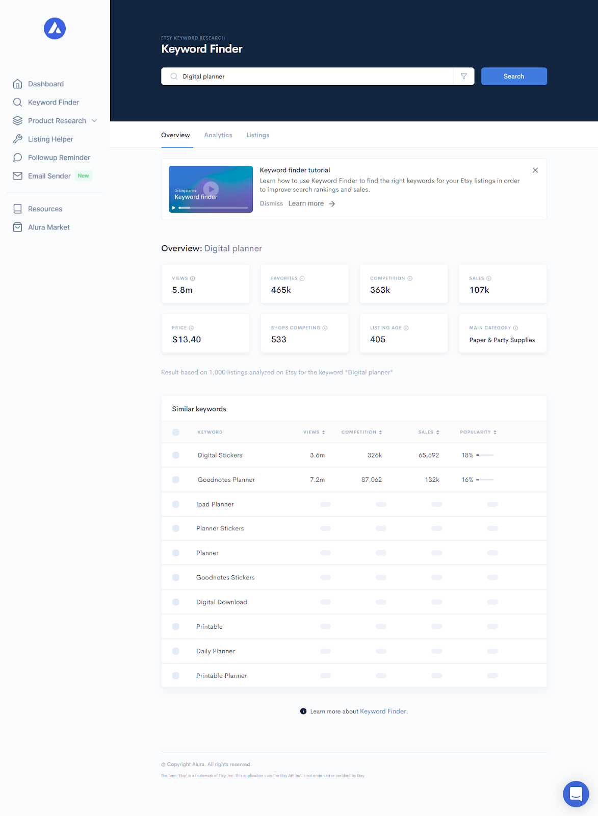Click the Listing Age info icon

click(x=406, y=328)
